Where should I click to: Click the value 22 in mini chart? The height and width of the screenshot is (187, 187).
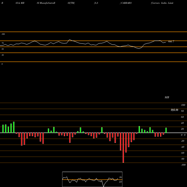coord(120,182)
